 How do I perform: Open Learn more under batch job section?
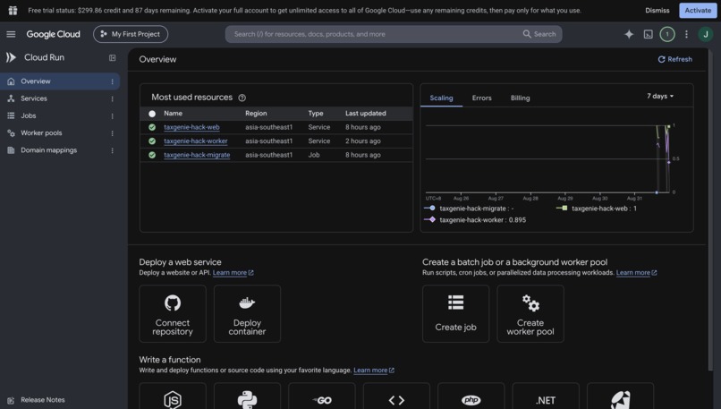(x=636, y=273)
